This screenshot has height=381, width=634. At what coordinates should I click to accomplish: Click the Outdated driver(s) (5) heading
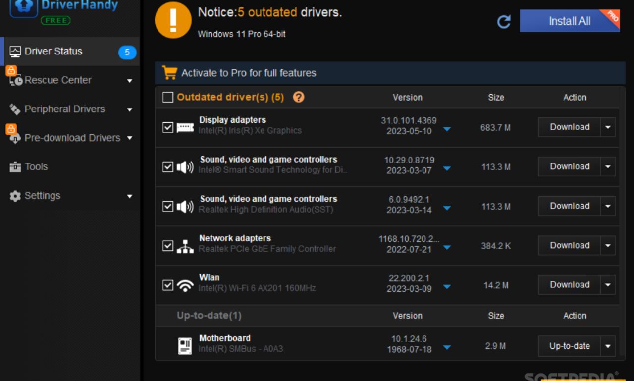(230, 97)
